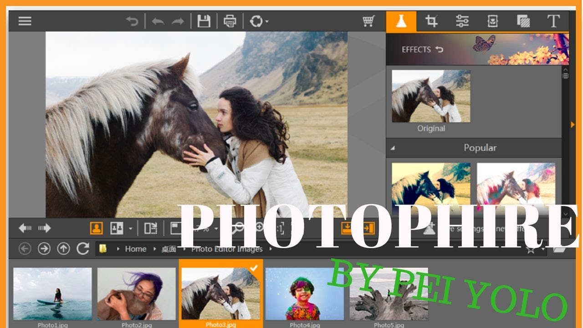Print the current photo
The image size is (583, 328).
[x=230, y=21]
